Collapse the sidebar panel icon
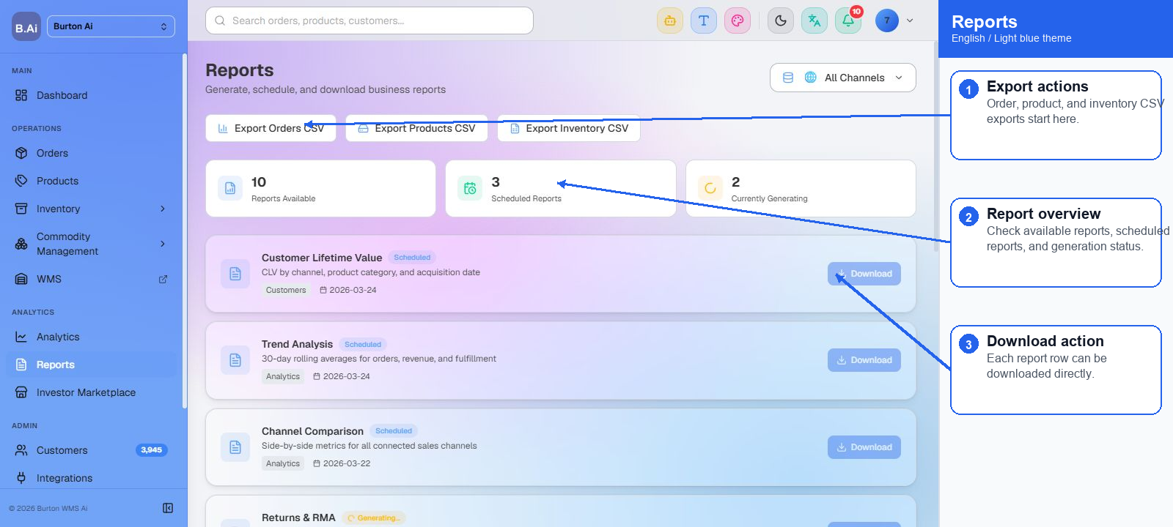This screenshot has height=527, width=1173. pos(168,508)
